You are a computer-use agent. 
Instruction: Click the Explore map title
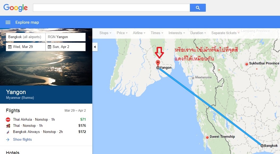pyautogui.click(x=27, y=22)
